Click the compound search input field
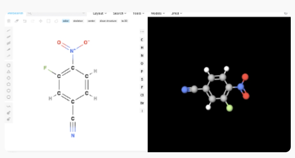Screen dimensions: 295x158 (57, 13)
